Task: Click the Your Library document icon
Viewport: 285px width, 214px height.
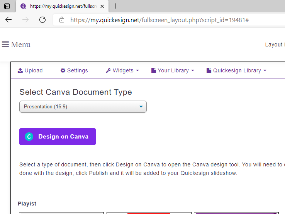Action: pos(154,70)
